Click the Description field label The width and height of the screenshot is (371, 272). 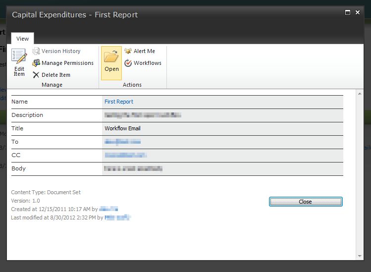(x=27, y=115)
